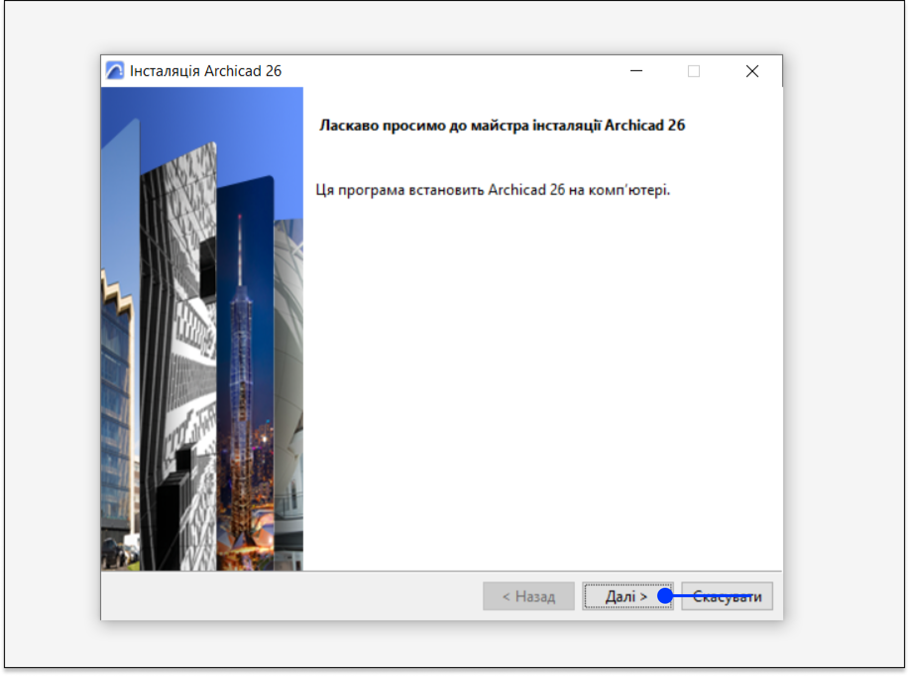Click the Скасувати button

click(x=727, y=596)
